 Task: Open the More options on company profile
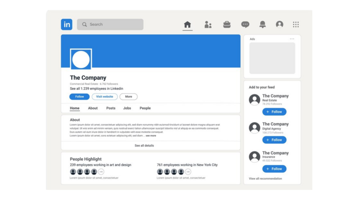coord(128,97)
